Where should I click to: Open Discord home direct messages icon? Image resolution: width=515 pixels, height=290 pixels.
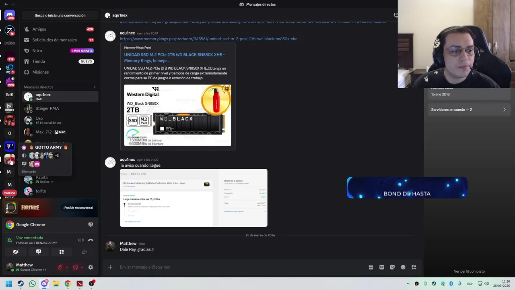pyautogui.click(x=10, y=16)
